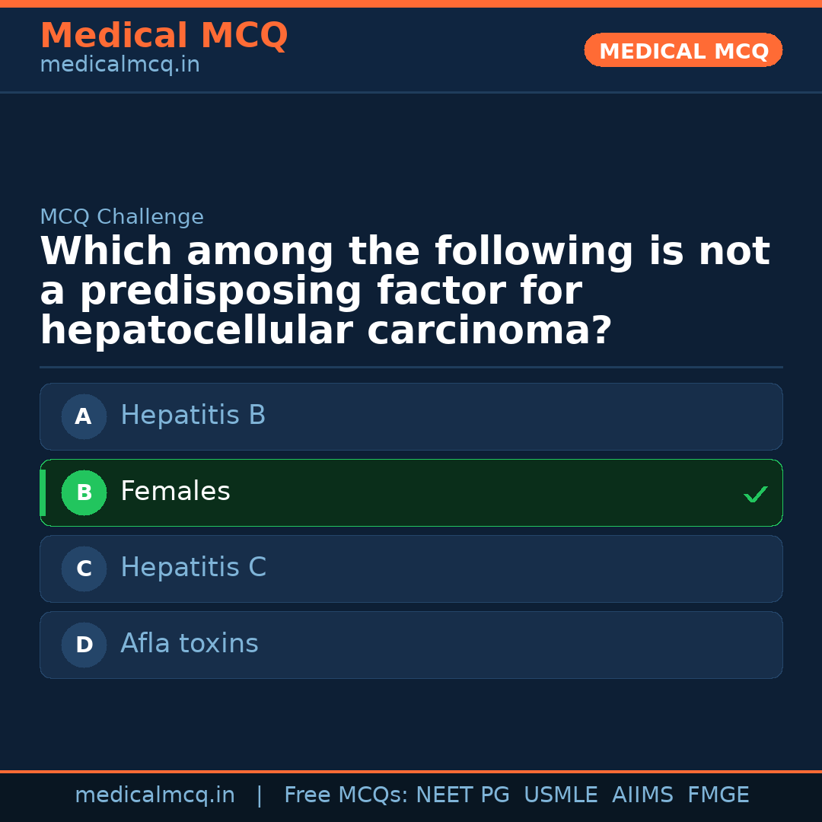The width and height of the screenshot is (822, 822).
Task: Select the letter A option circle
Action: point(84,417)
